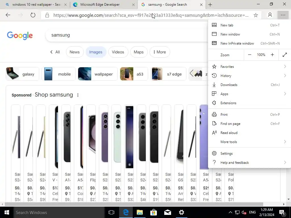The width and height of the screenshot is (291, 218).
Task: Select New tab from the menu
Action: pyautogui.click(x=250, y=25)
